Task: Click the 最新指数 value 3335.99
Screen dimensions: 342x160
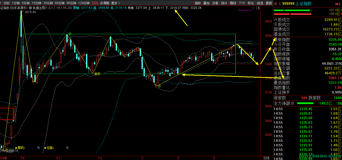Action: point(335,40)
